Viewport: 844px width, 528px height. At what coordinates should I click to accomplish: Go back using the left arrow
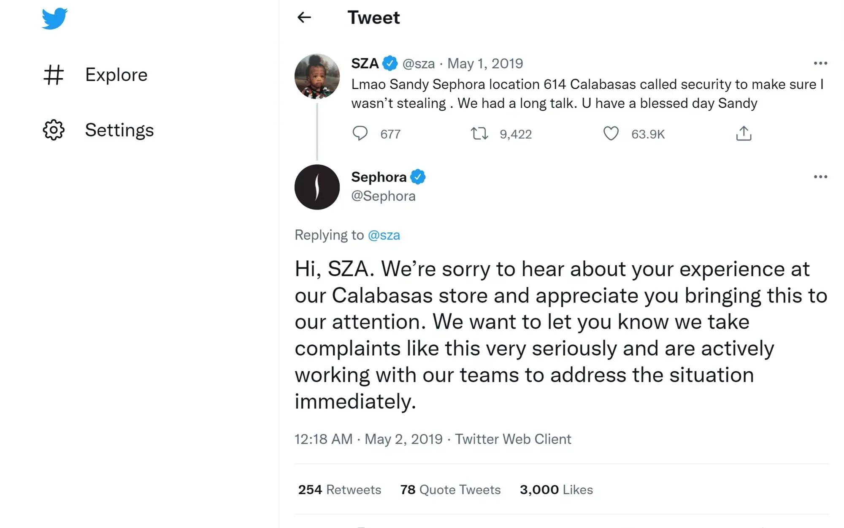(304, 17)
